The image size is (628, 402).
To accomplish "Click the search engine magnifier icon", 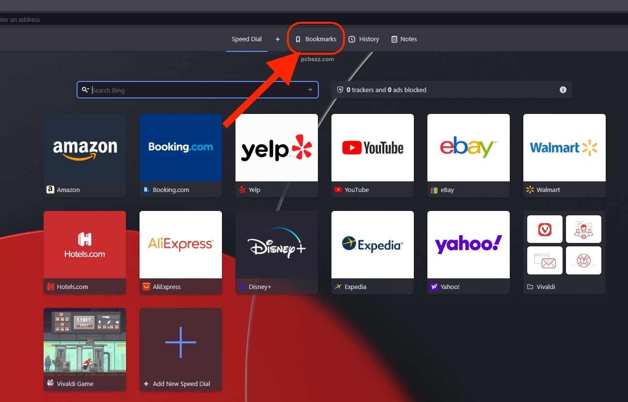I will pos(85,90).
